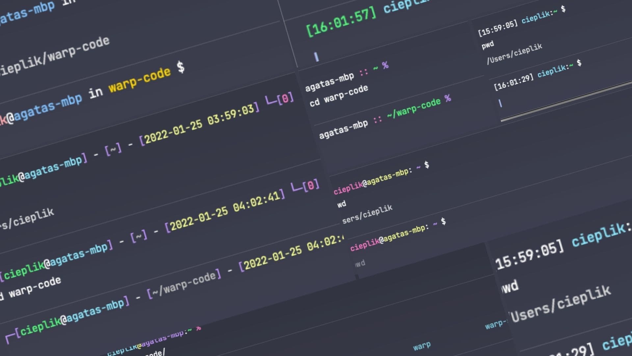
Task: Click the yellow 'warp-code' directory text
Action: [x=140, y=80]
